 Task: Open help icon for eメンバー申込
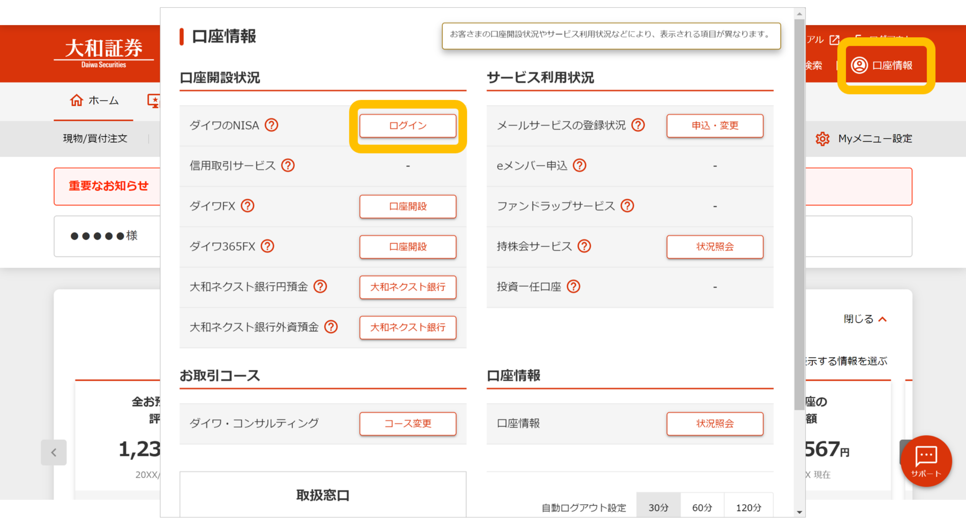coord(579,165)
